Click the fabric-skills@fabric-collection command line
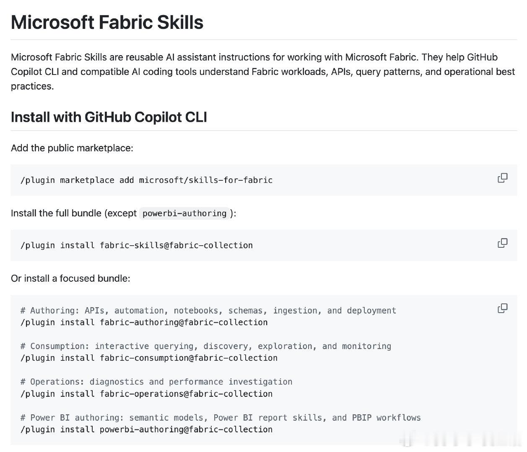527x452 pixels. pyautogui.click(x=137, y=246)
